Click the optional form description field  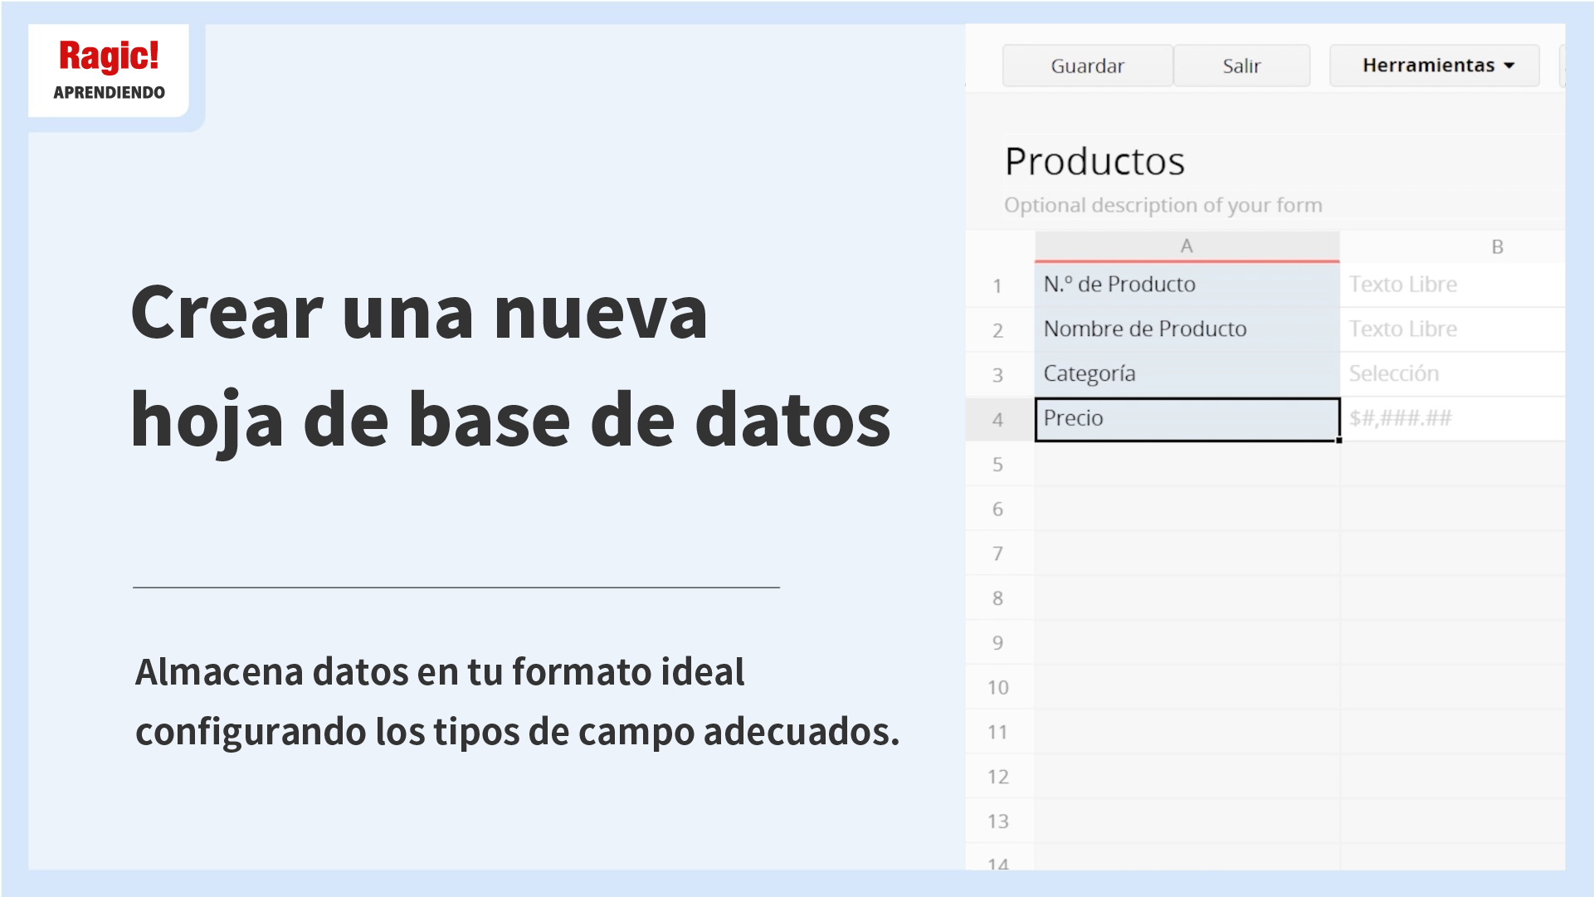click(x=1163, y=205)
